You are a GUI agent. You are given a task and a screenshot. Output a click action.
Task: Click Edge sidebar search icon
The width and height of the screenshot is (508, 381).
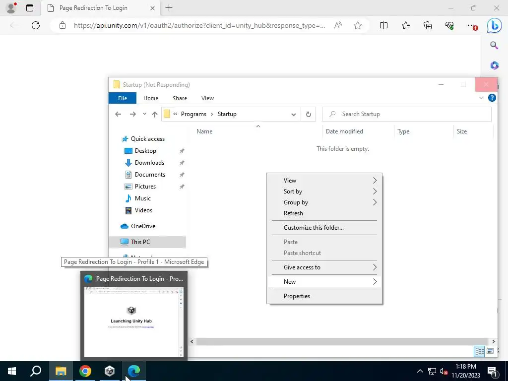[494, 45]
